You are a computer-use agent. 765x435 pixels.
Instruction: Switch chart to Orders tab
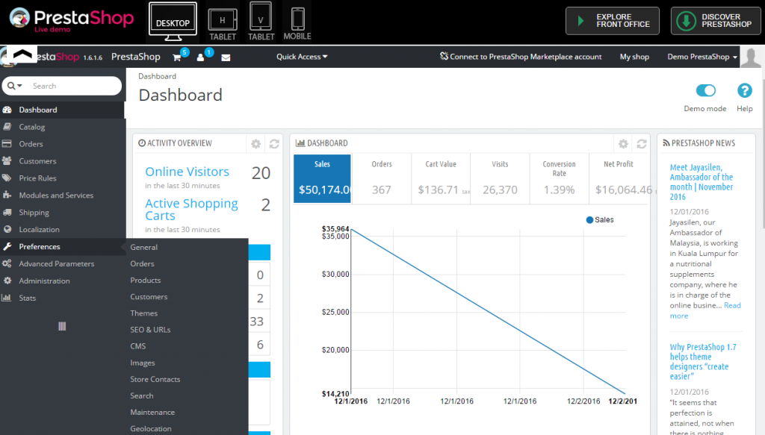click(382, 178)
